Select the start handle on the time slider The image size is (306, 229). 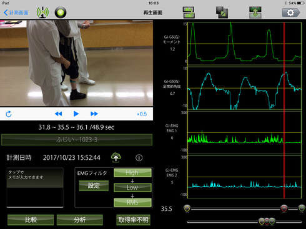tap(187, 208)
